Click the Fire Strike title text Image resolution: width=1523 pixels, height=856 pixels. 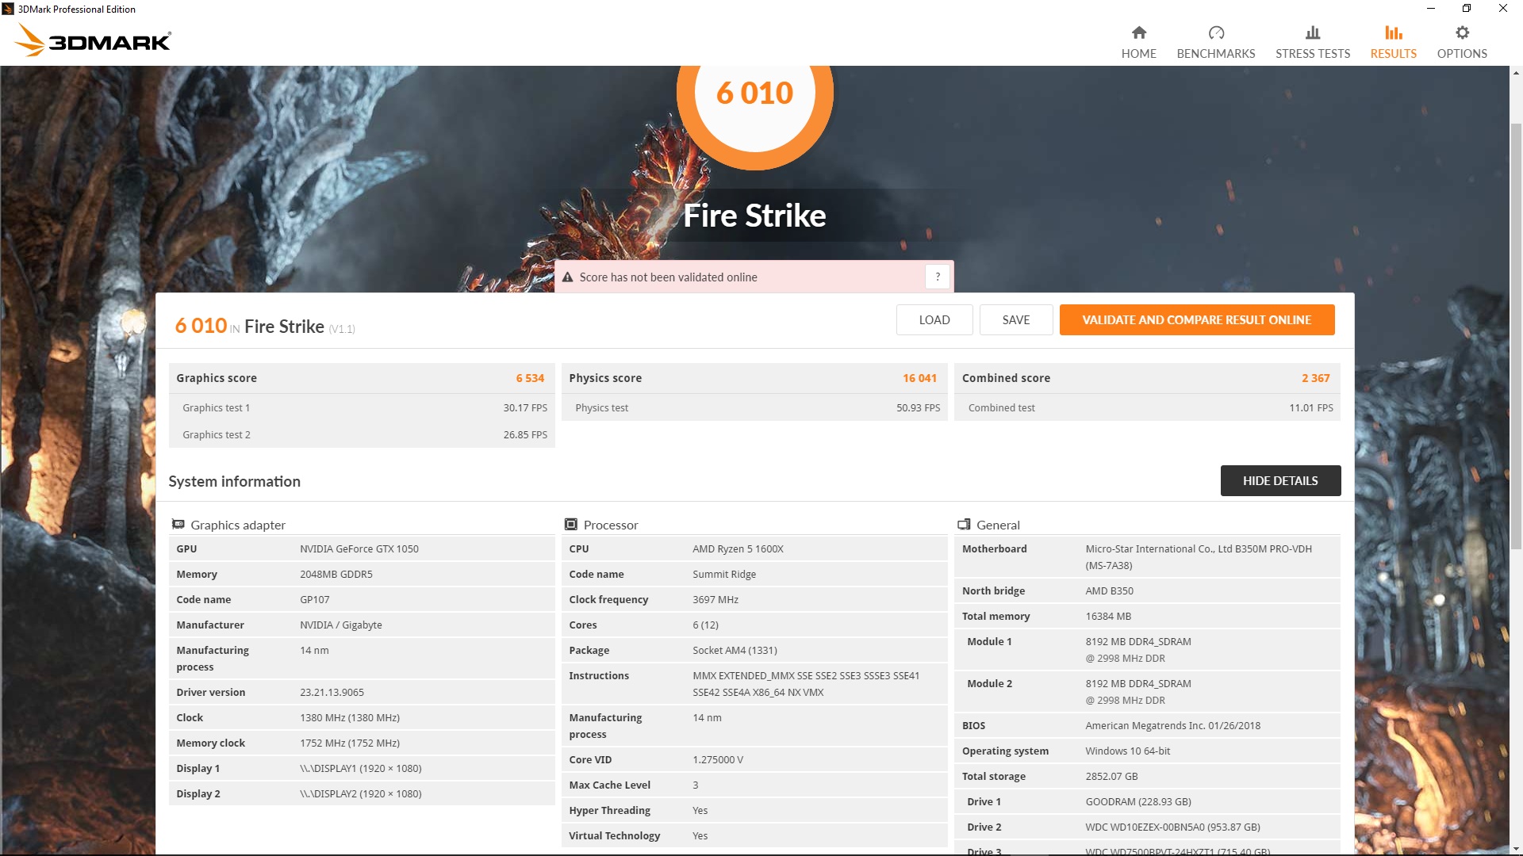click(x=754, y=216)
